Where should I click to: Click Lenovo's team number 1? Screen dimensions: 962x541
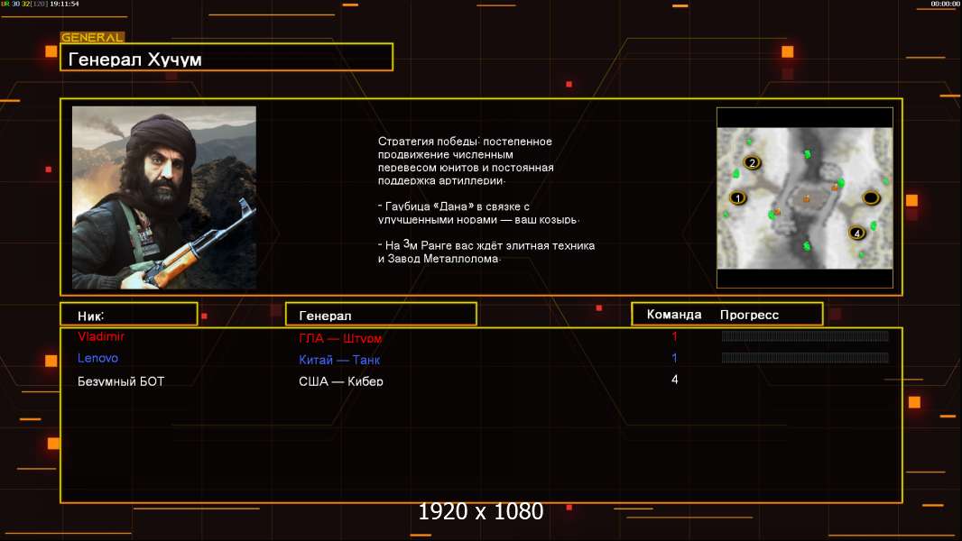tap(674, 358)
